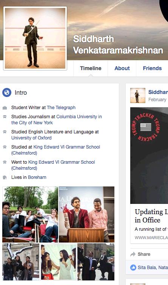Click the blue thumbs-up Like icon

pyautogui.click(x=133, y=267)
